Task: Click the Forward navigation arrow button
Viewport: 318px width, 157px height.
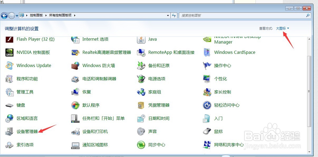Action: (11, 16)
